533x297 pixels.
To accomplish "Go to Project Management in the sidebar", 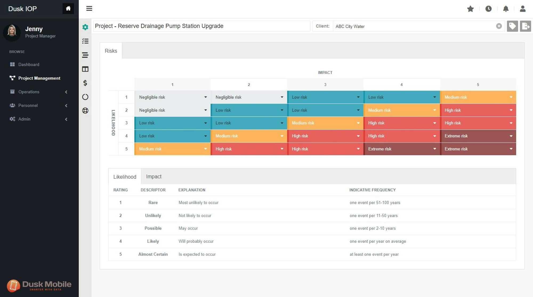I will (x=39, y=78).
